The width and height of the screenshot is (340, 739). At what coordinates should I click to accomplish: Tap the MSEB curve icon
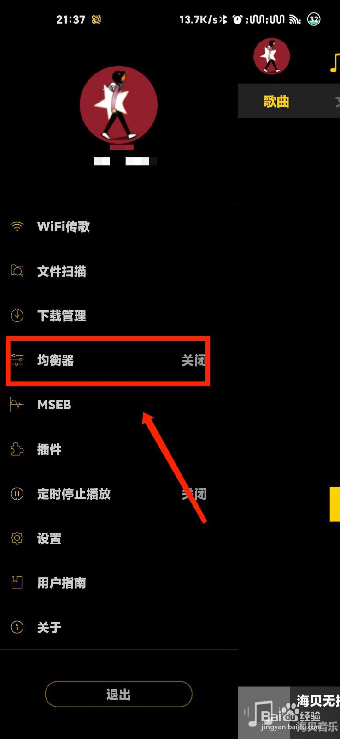[x=17, y=405]
